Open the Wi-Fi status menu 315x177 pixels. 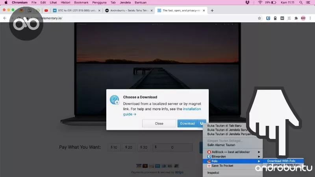pyautogui.click(x=260, y=2)
